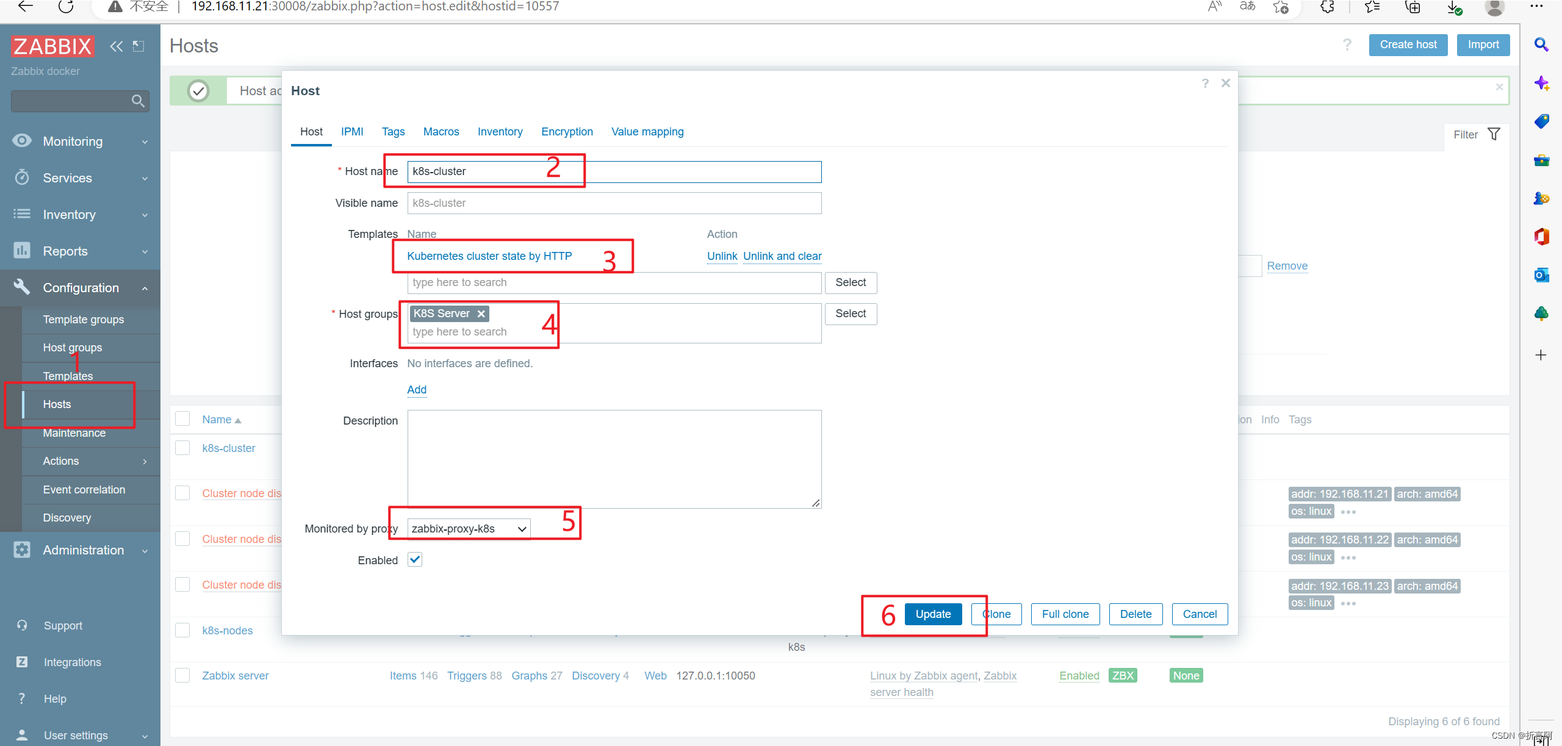1562x746 pixels.
Task: Click the sidebar search magnifier icon
Action: (138, 101)
